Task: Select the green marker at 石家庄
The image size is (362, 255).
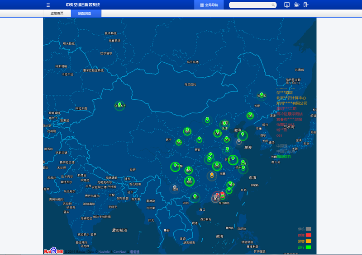Action: [x=218, y=132]
